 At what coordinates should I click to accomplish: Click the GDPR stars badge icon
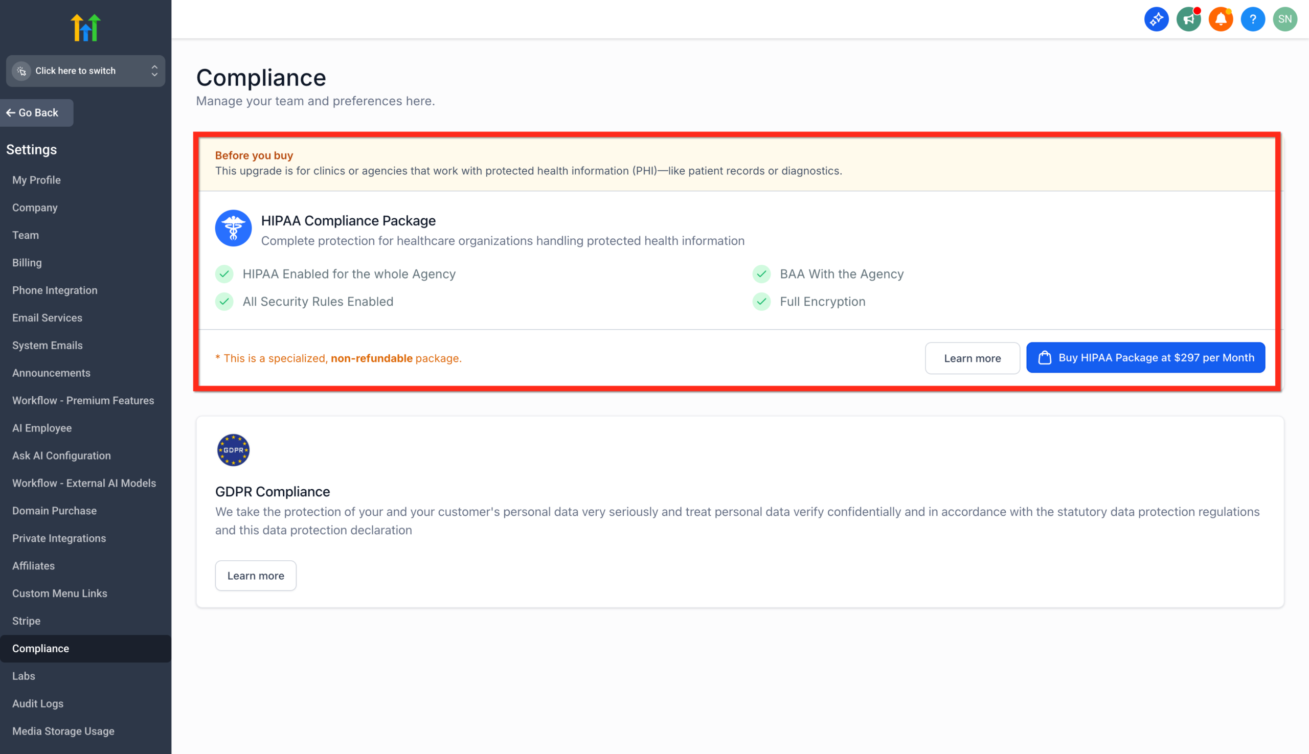(233, 449)
